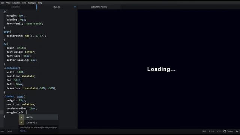Click the left: 50vw line

[x=15, y=84]
